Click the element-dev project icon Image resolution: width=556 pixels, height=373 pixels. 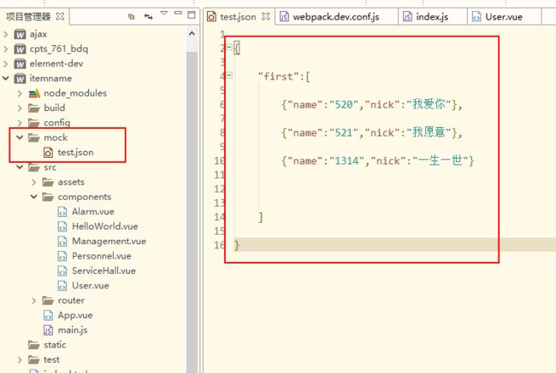point(20,64)
